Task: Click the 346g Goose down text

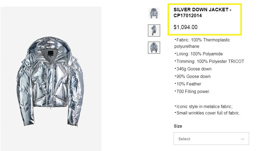Action: [193, 69]
